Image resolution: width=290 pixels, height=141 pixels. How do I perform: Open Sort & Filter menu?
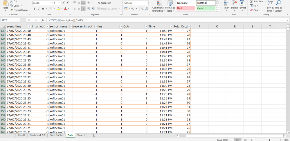[x=270, y=6]
